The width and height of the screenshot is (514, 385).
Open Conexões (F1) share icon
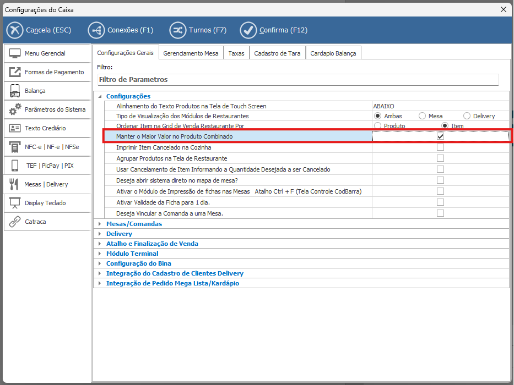(96, 30)
